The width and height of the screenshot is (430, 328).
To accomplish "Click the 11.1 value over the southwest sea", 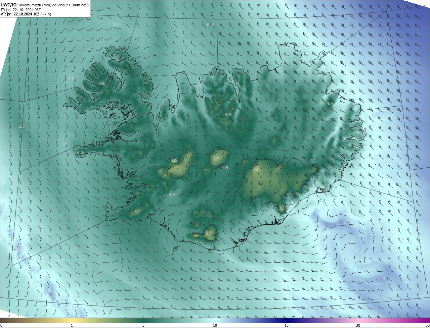I will pyautogui.click(x=20, y=249).
